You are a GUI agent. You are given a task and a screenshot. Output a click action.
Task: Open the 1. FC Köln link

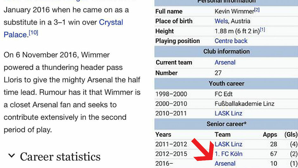tap(229, 154)
